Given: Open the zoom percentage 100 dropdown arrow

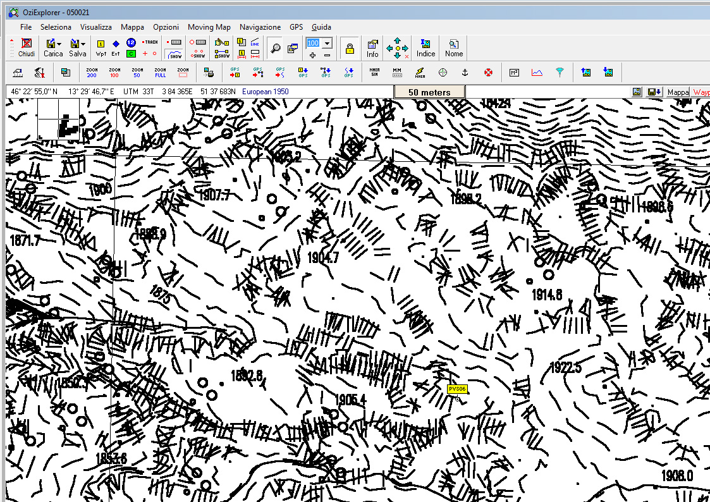Looking at the screenshot, I should 327,43.
